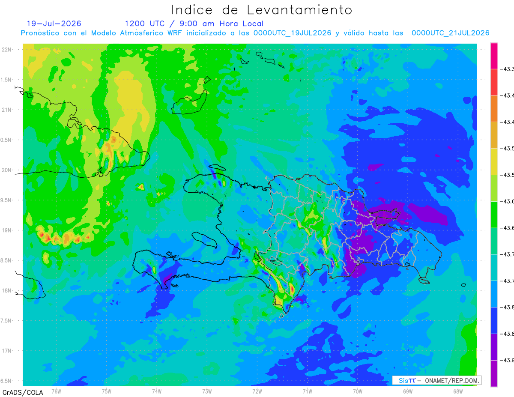Click the 75W longitude label
Viewport: 514px width, 397px height.
click(x=107, y=391)
